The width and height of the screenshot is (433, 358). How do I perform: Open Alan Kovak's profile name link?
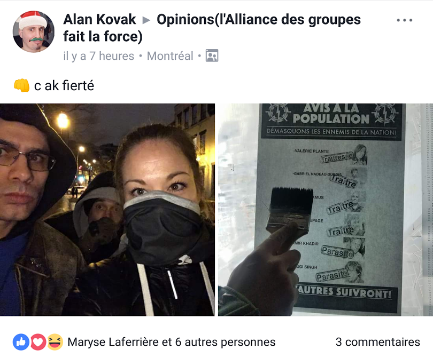[x=99, y=20]
